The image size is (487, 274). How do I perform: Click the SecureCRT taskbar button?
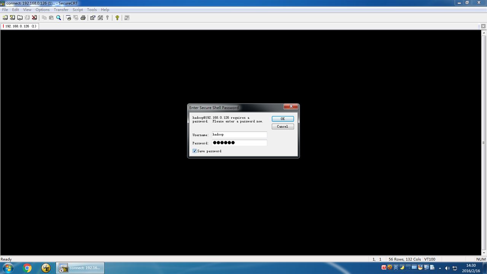coord(80,268)
